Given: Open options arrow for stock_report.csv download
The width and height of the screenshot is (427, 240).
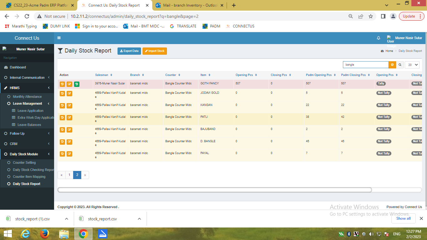Looking at the screenshot, I should click(139, 219).
